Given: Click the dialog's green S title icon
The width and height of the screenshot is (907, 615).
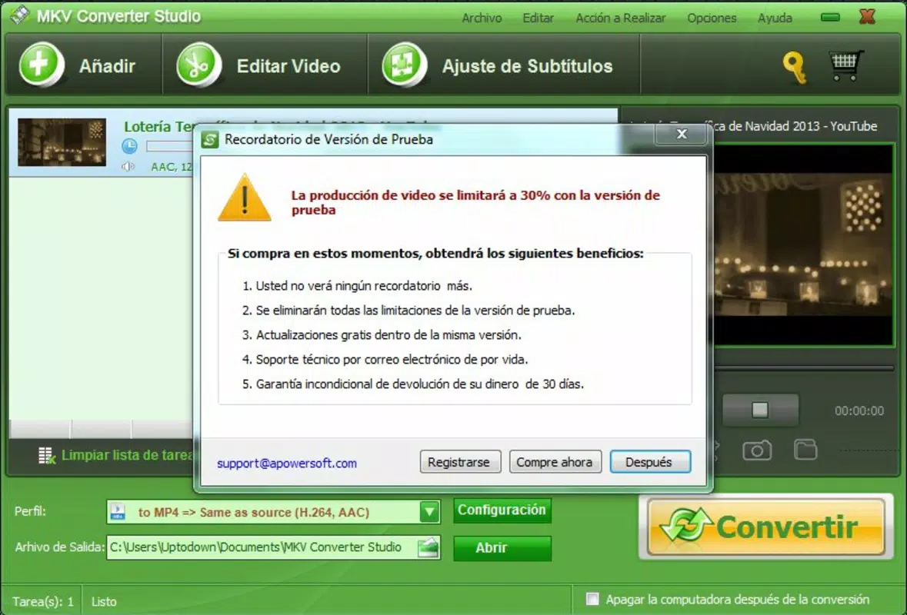Looking at the screenshot, I should (x=209, y=139).
